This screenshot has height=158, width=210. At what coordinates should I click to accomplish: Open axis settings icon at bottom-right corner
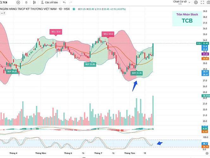pos(207,154)
